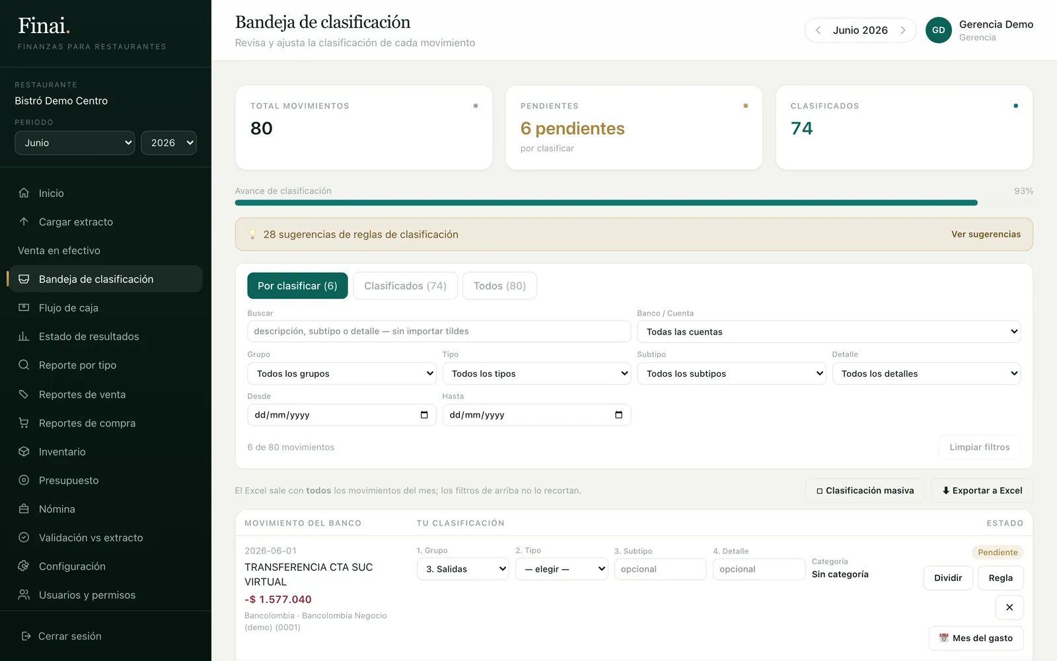Click the Limpiar filtros button
This screenshot has width=1057, height=661.
pyautogui.click(x=980, y=447)
